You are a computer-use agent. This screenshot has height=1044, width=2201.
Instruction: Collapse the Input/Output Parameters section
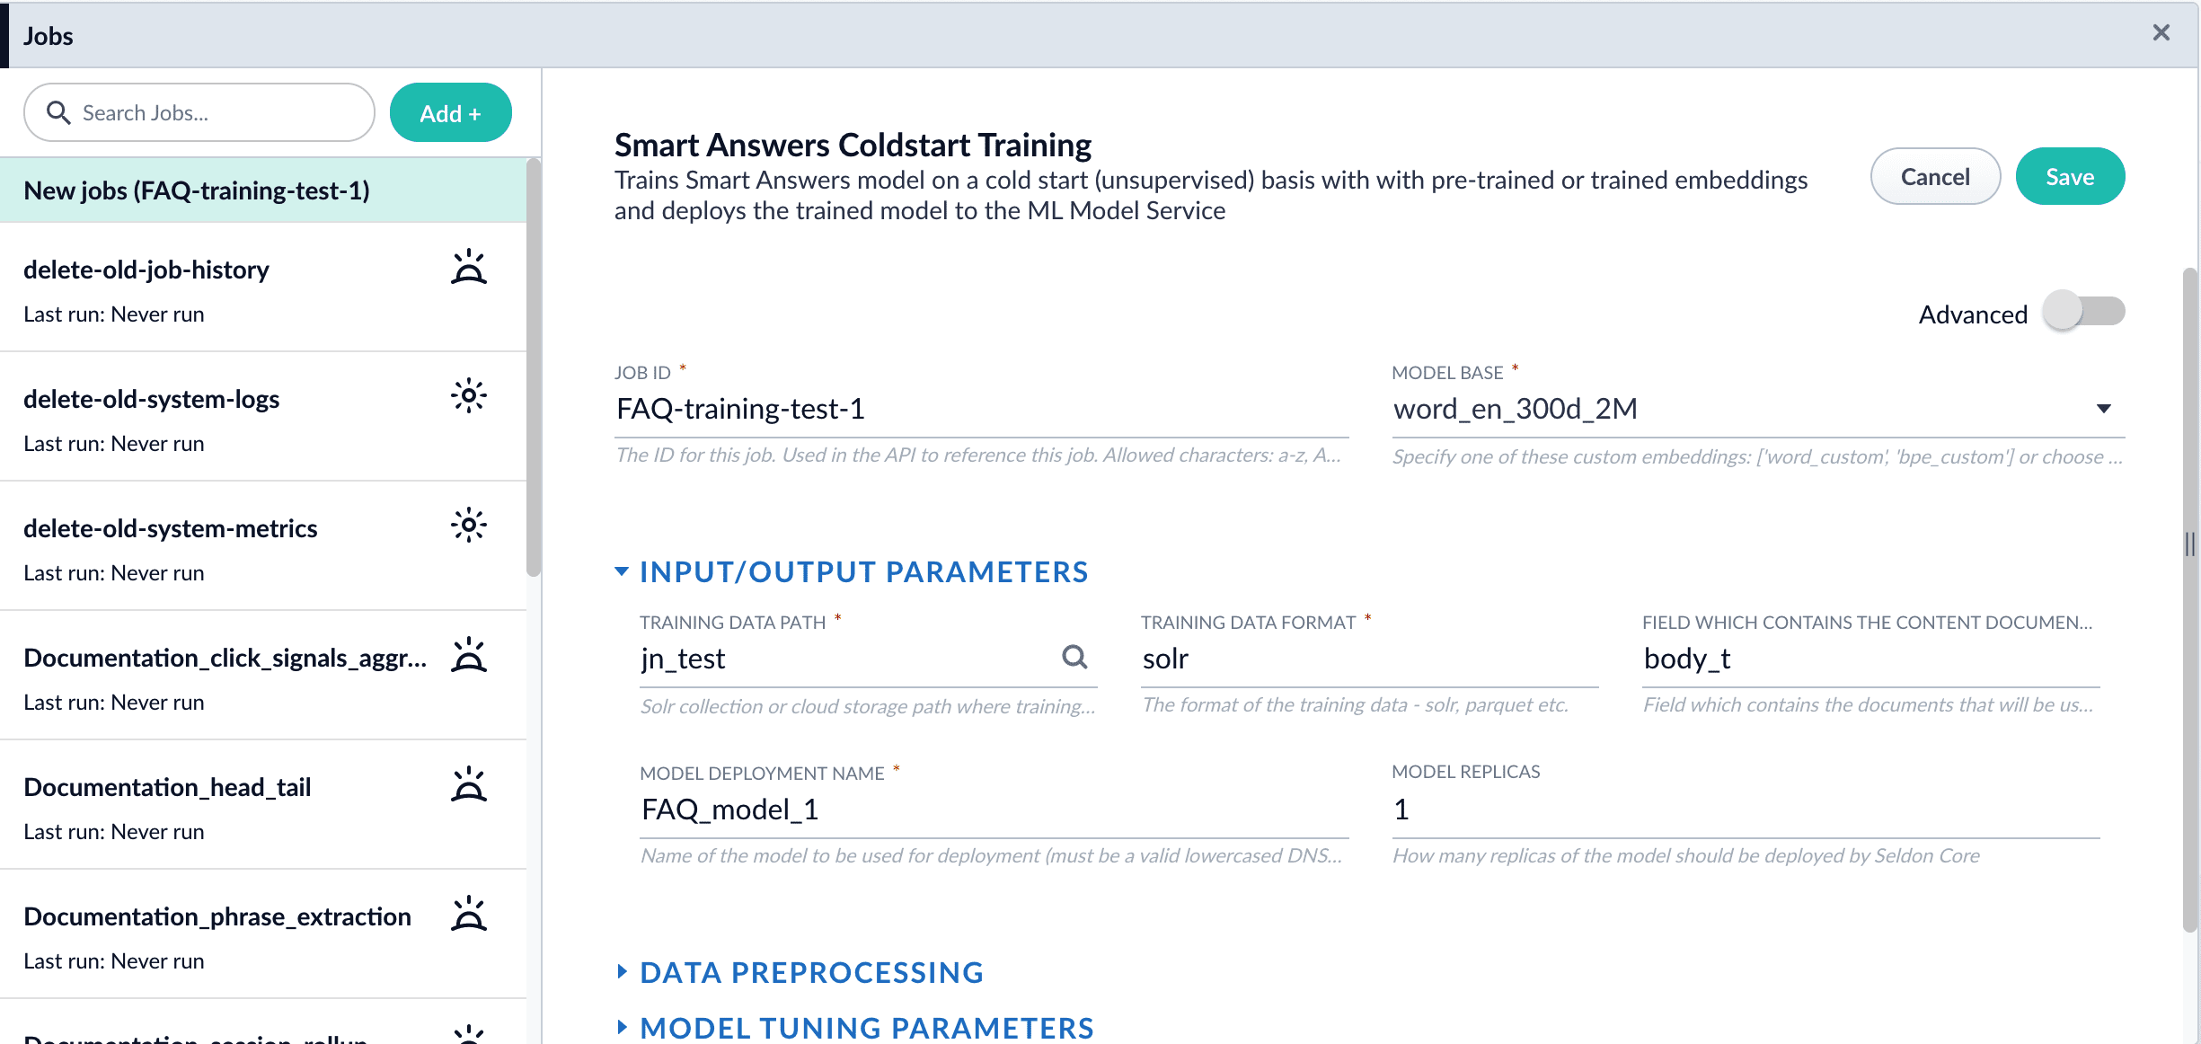620,571
